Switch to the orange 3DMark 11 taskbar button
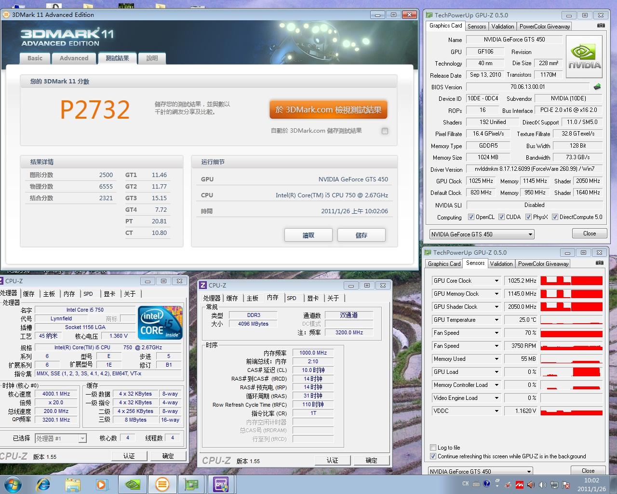This screenshot has height=494, width=617. point(162,484)
